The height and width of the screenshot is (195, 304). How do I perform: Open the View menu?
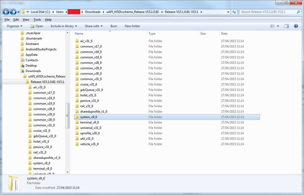pos(26,20)
